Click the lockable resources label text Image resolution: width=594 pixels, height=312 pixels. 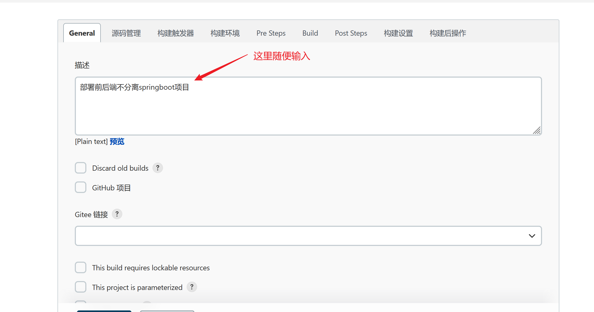(x=151, y=268)
